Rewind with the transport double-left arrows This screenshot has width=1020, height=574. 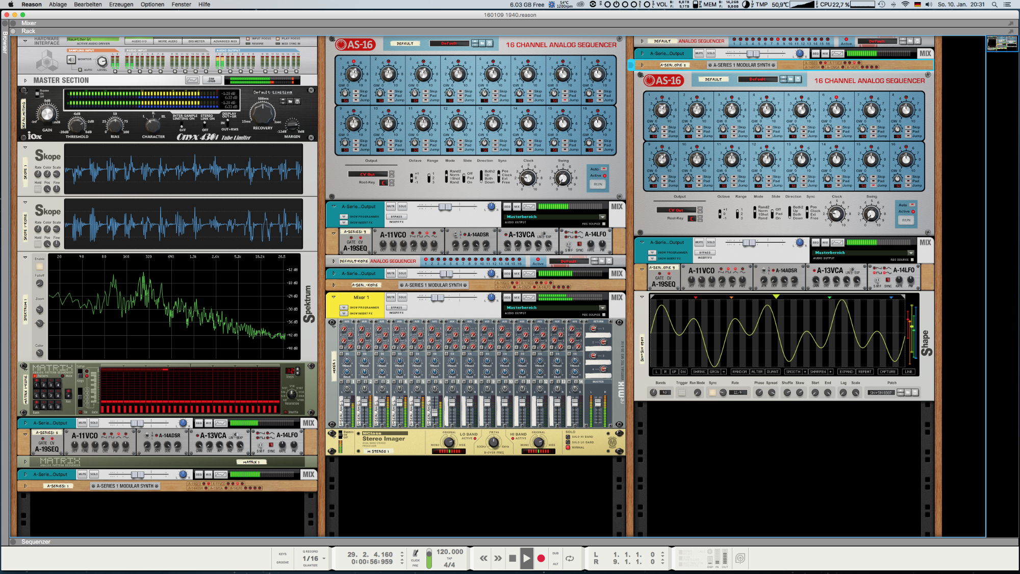pyautogui.click(x=483, y=558)
